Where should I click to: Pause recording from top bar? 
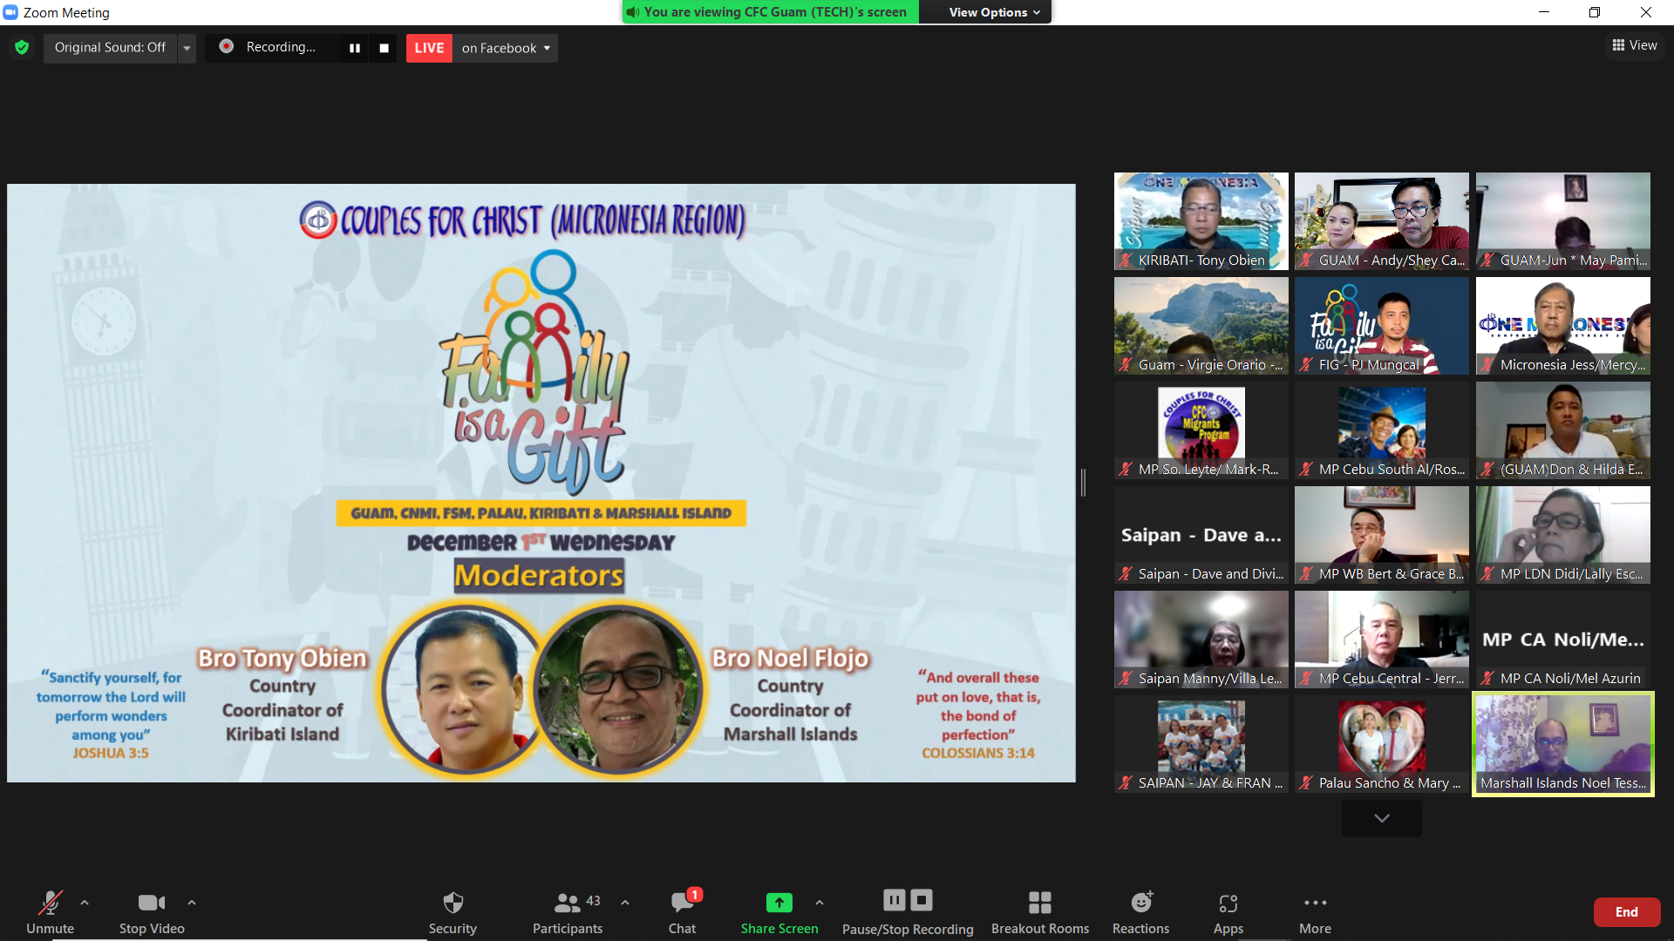pyautogui.click(x=355, y=48)
